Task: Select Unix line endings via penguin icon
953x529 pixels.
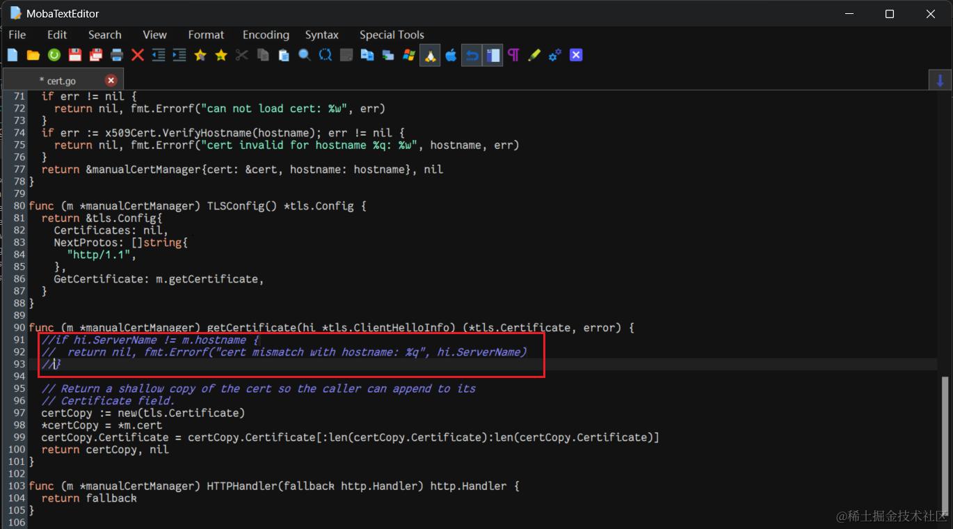Action: click(x=430, y=55)
